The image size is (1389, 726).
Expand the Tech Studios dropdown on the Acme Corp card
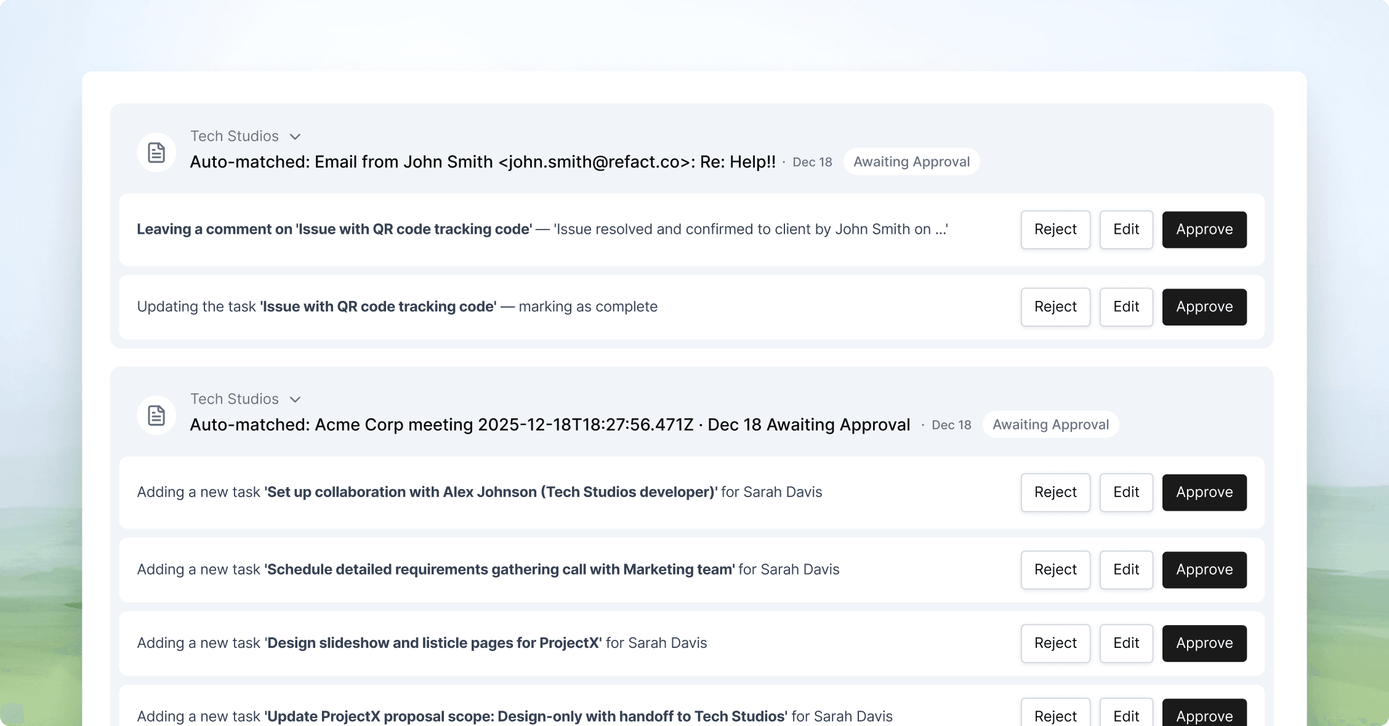(295, 399)
